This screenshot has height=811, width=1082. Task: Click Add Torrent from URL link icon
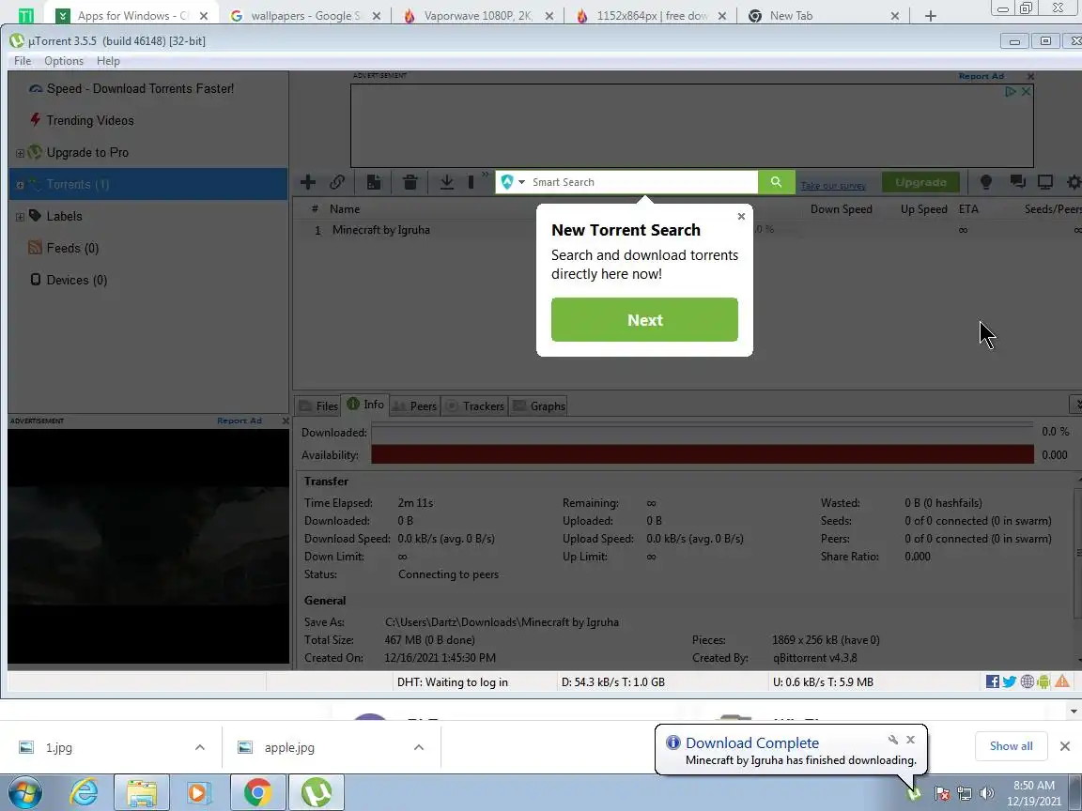coord(337,182)
